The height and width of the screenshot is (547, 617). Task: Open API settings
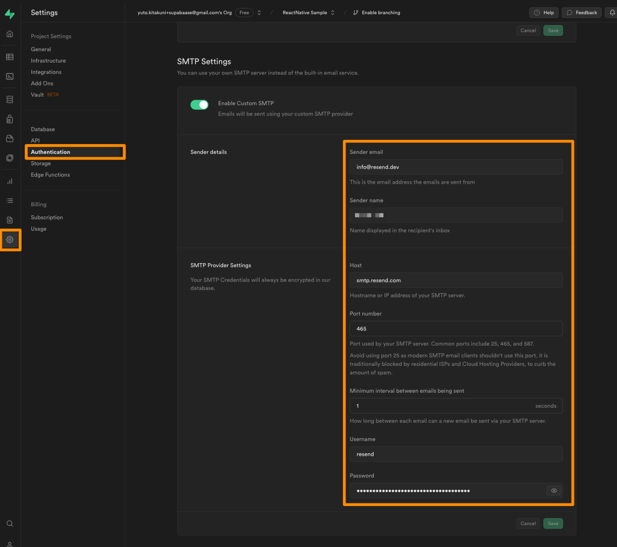point(35,141)
